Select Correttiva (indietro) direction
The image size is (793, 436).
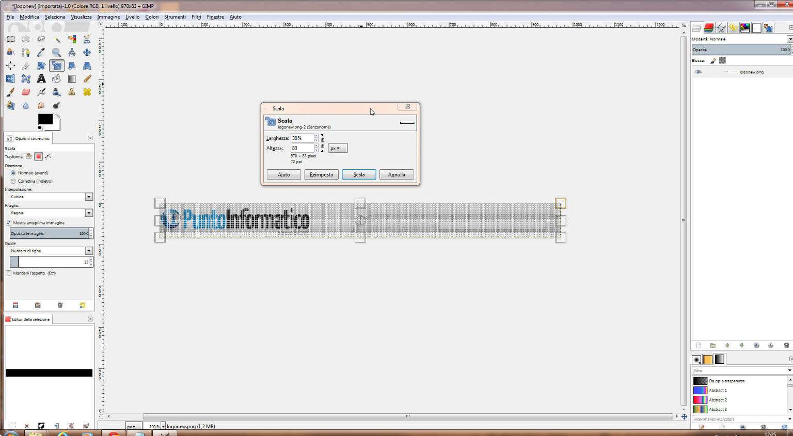point(13,181)
